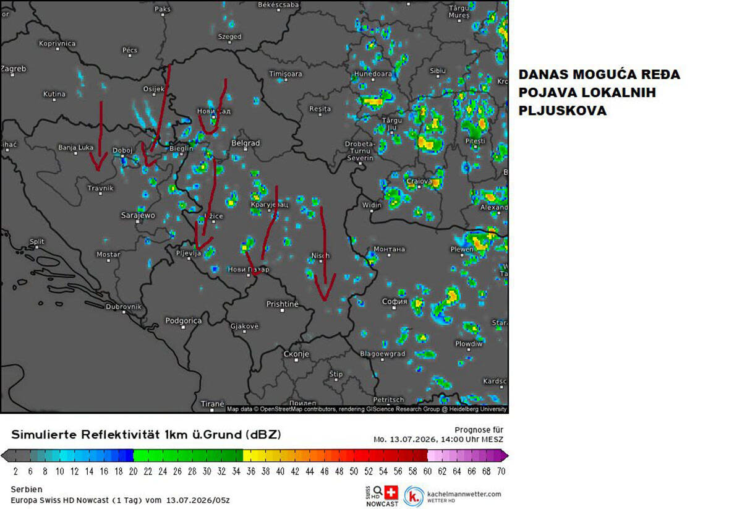Click the Drobeta-Turnu Severin label

(x=360, y=151)
